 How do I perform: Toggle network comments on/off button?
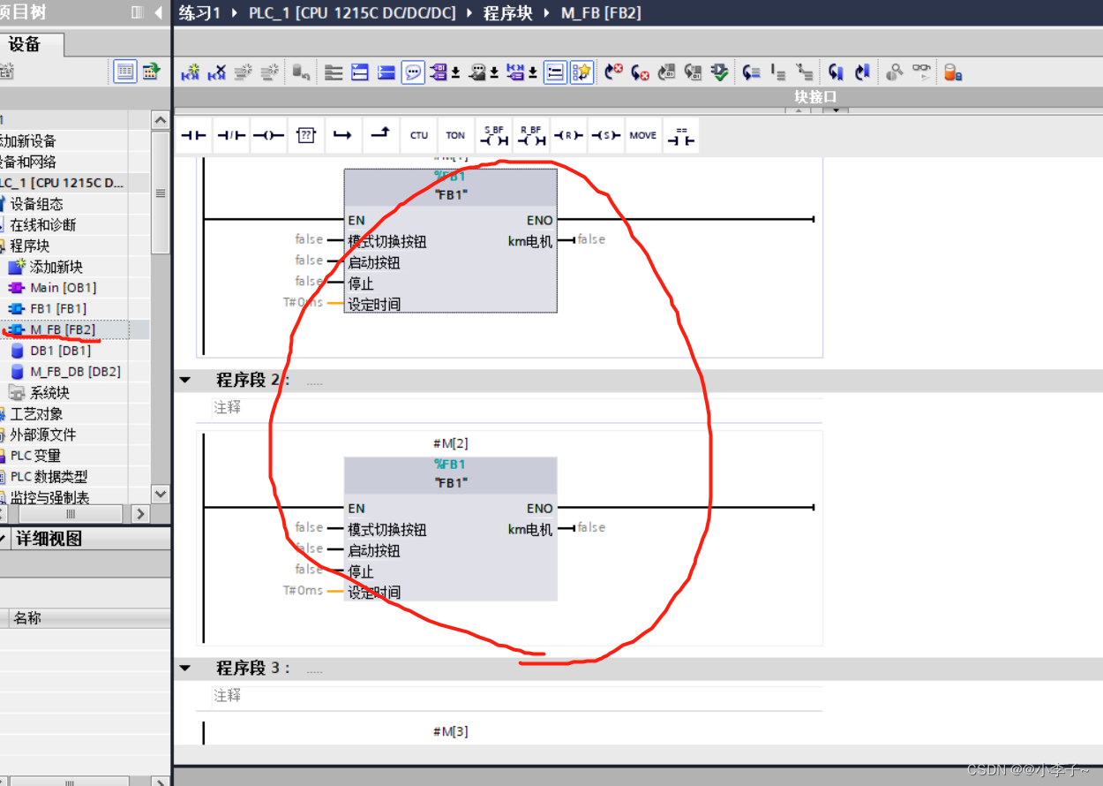555,72
